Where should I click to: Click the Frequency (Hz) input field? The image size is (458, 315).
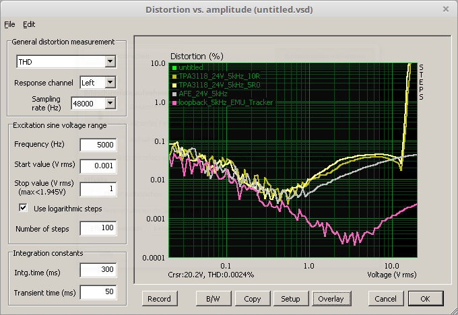pyautogui.click(x=98, y=145)
